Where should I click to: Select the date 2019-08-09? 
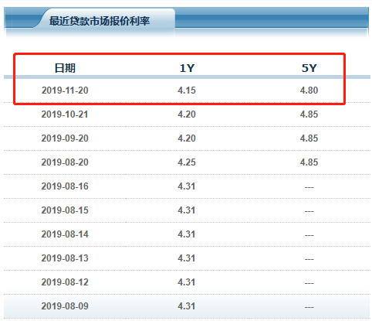[x=65, y=306]
